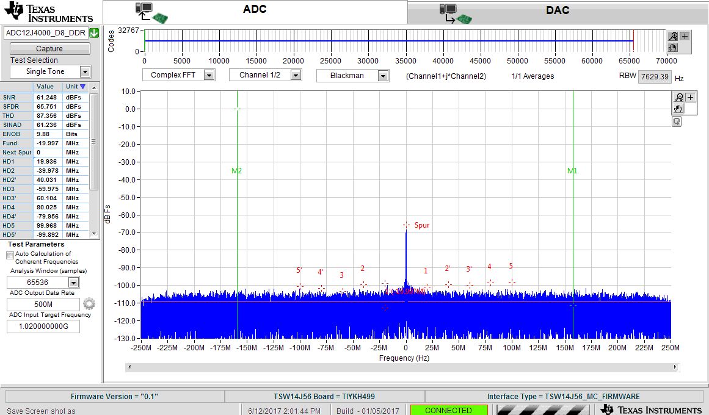Open the Blackman window type dropdown

click(x=382, y=76)
